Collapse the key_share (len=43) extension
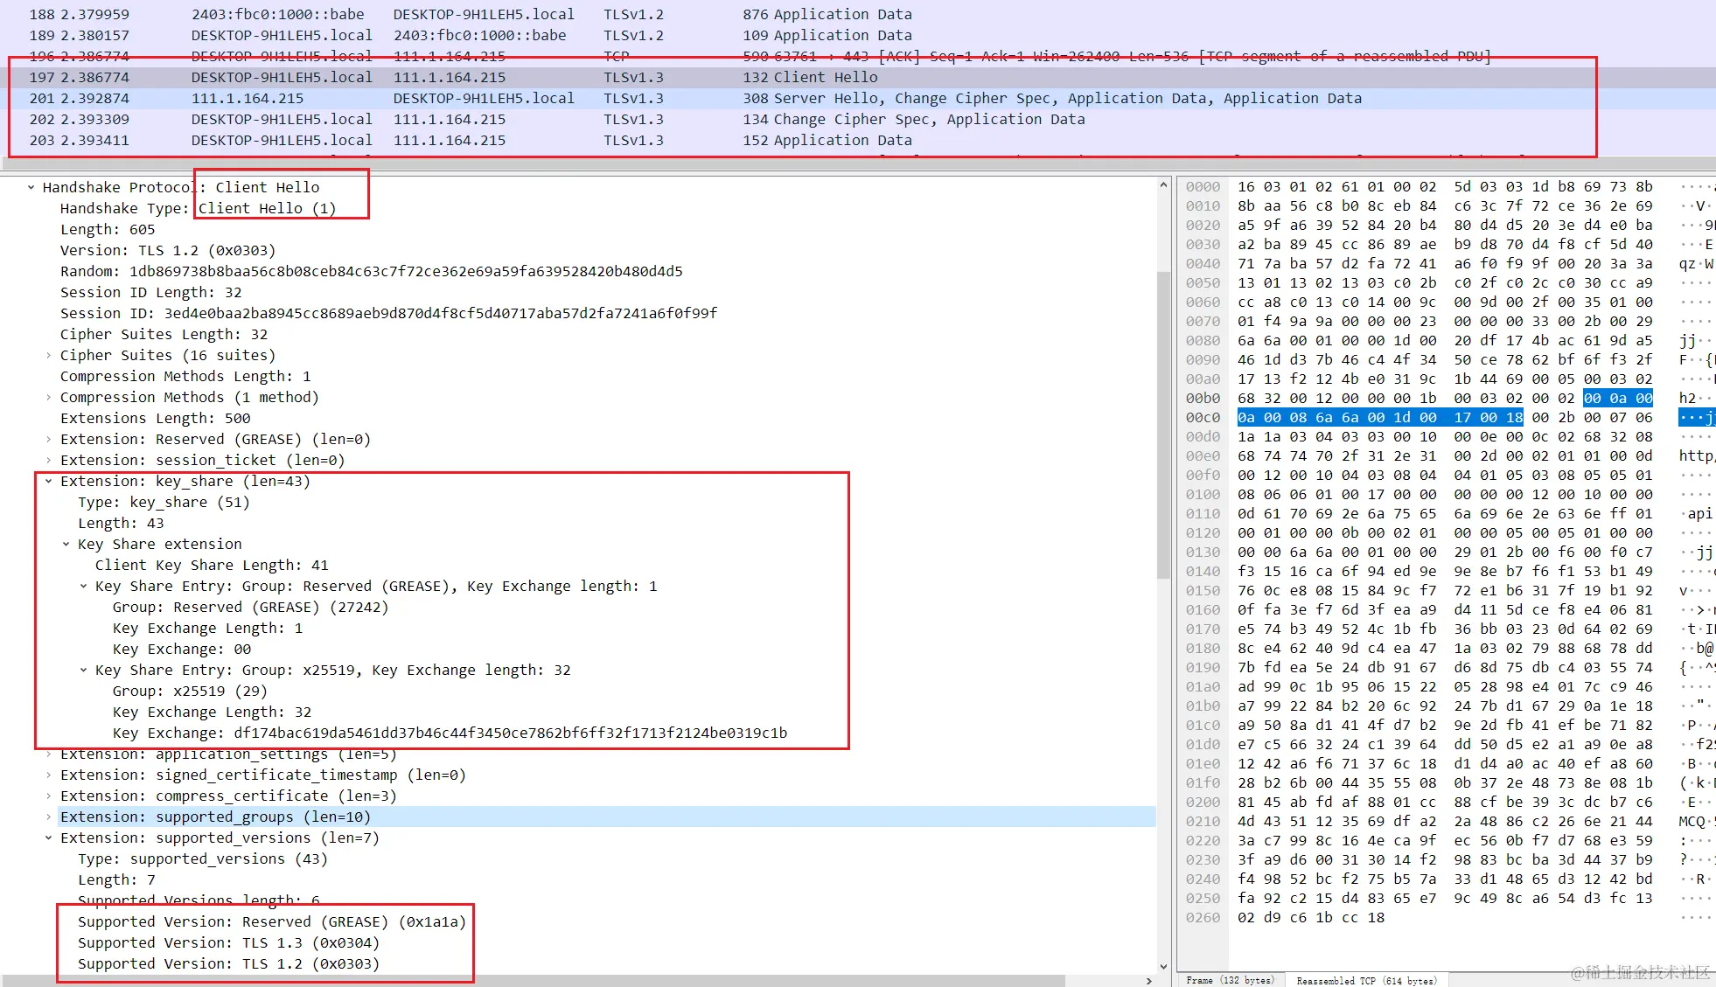1716x987 pixels. [x=49, y=481]
